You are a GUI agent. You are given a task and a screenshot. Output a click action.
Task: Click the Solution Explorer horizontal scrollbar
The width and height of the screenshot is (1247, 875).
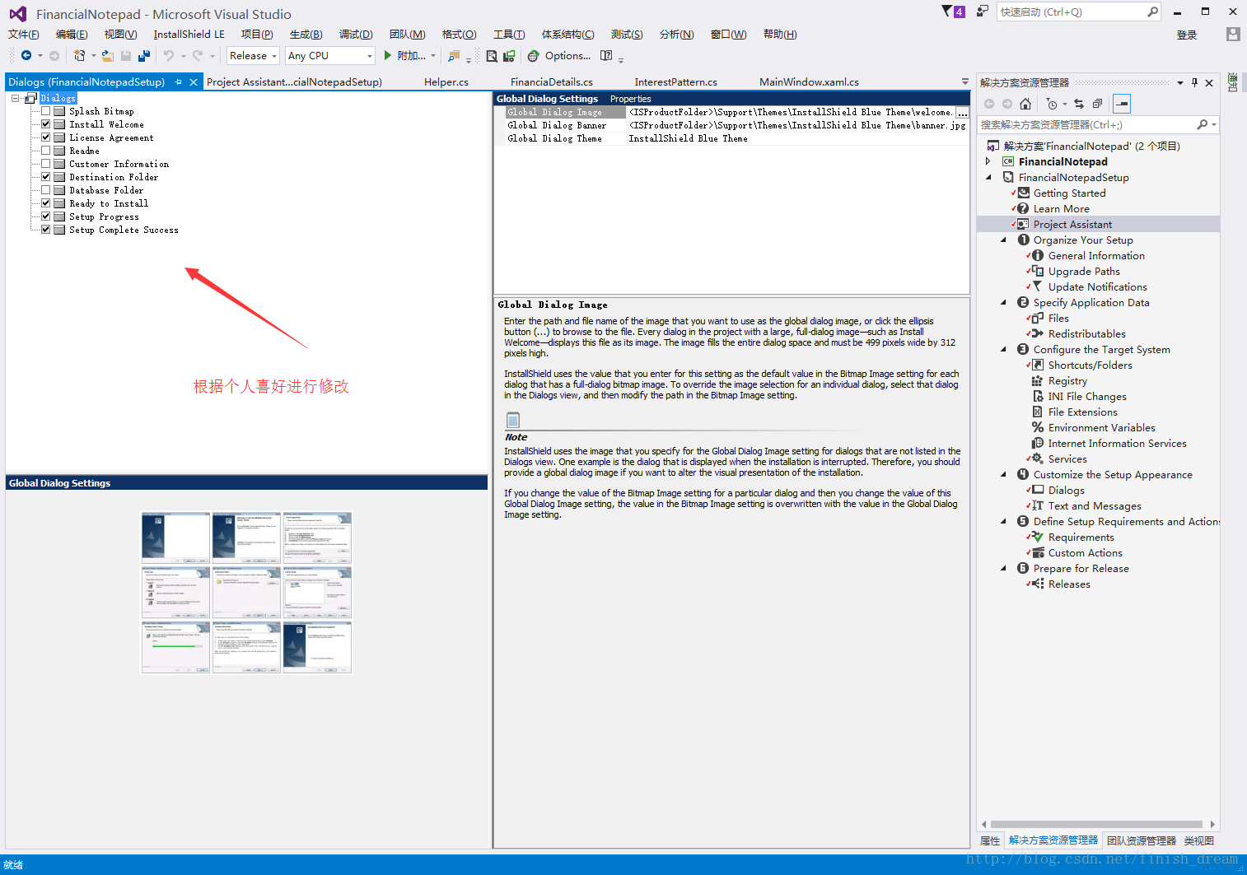point(1096,824)
